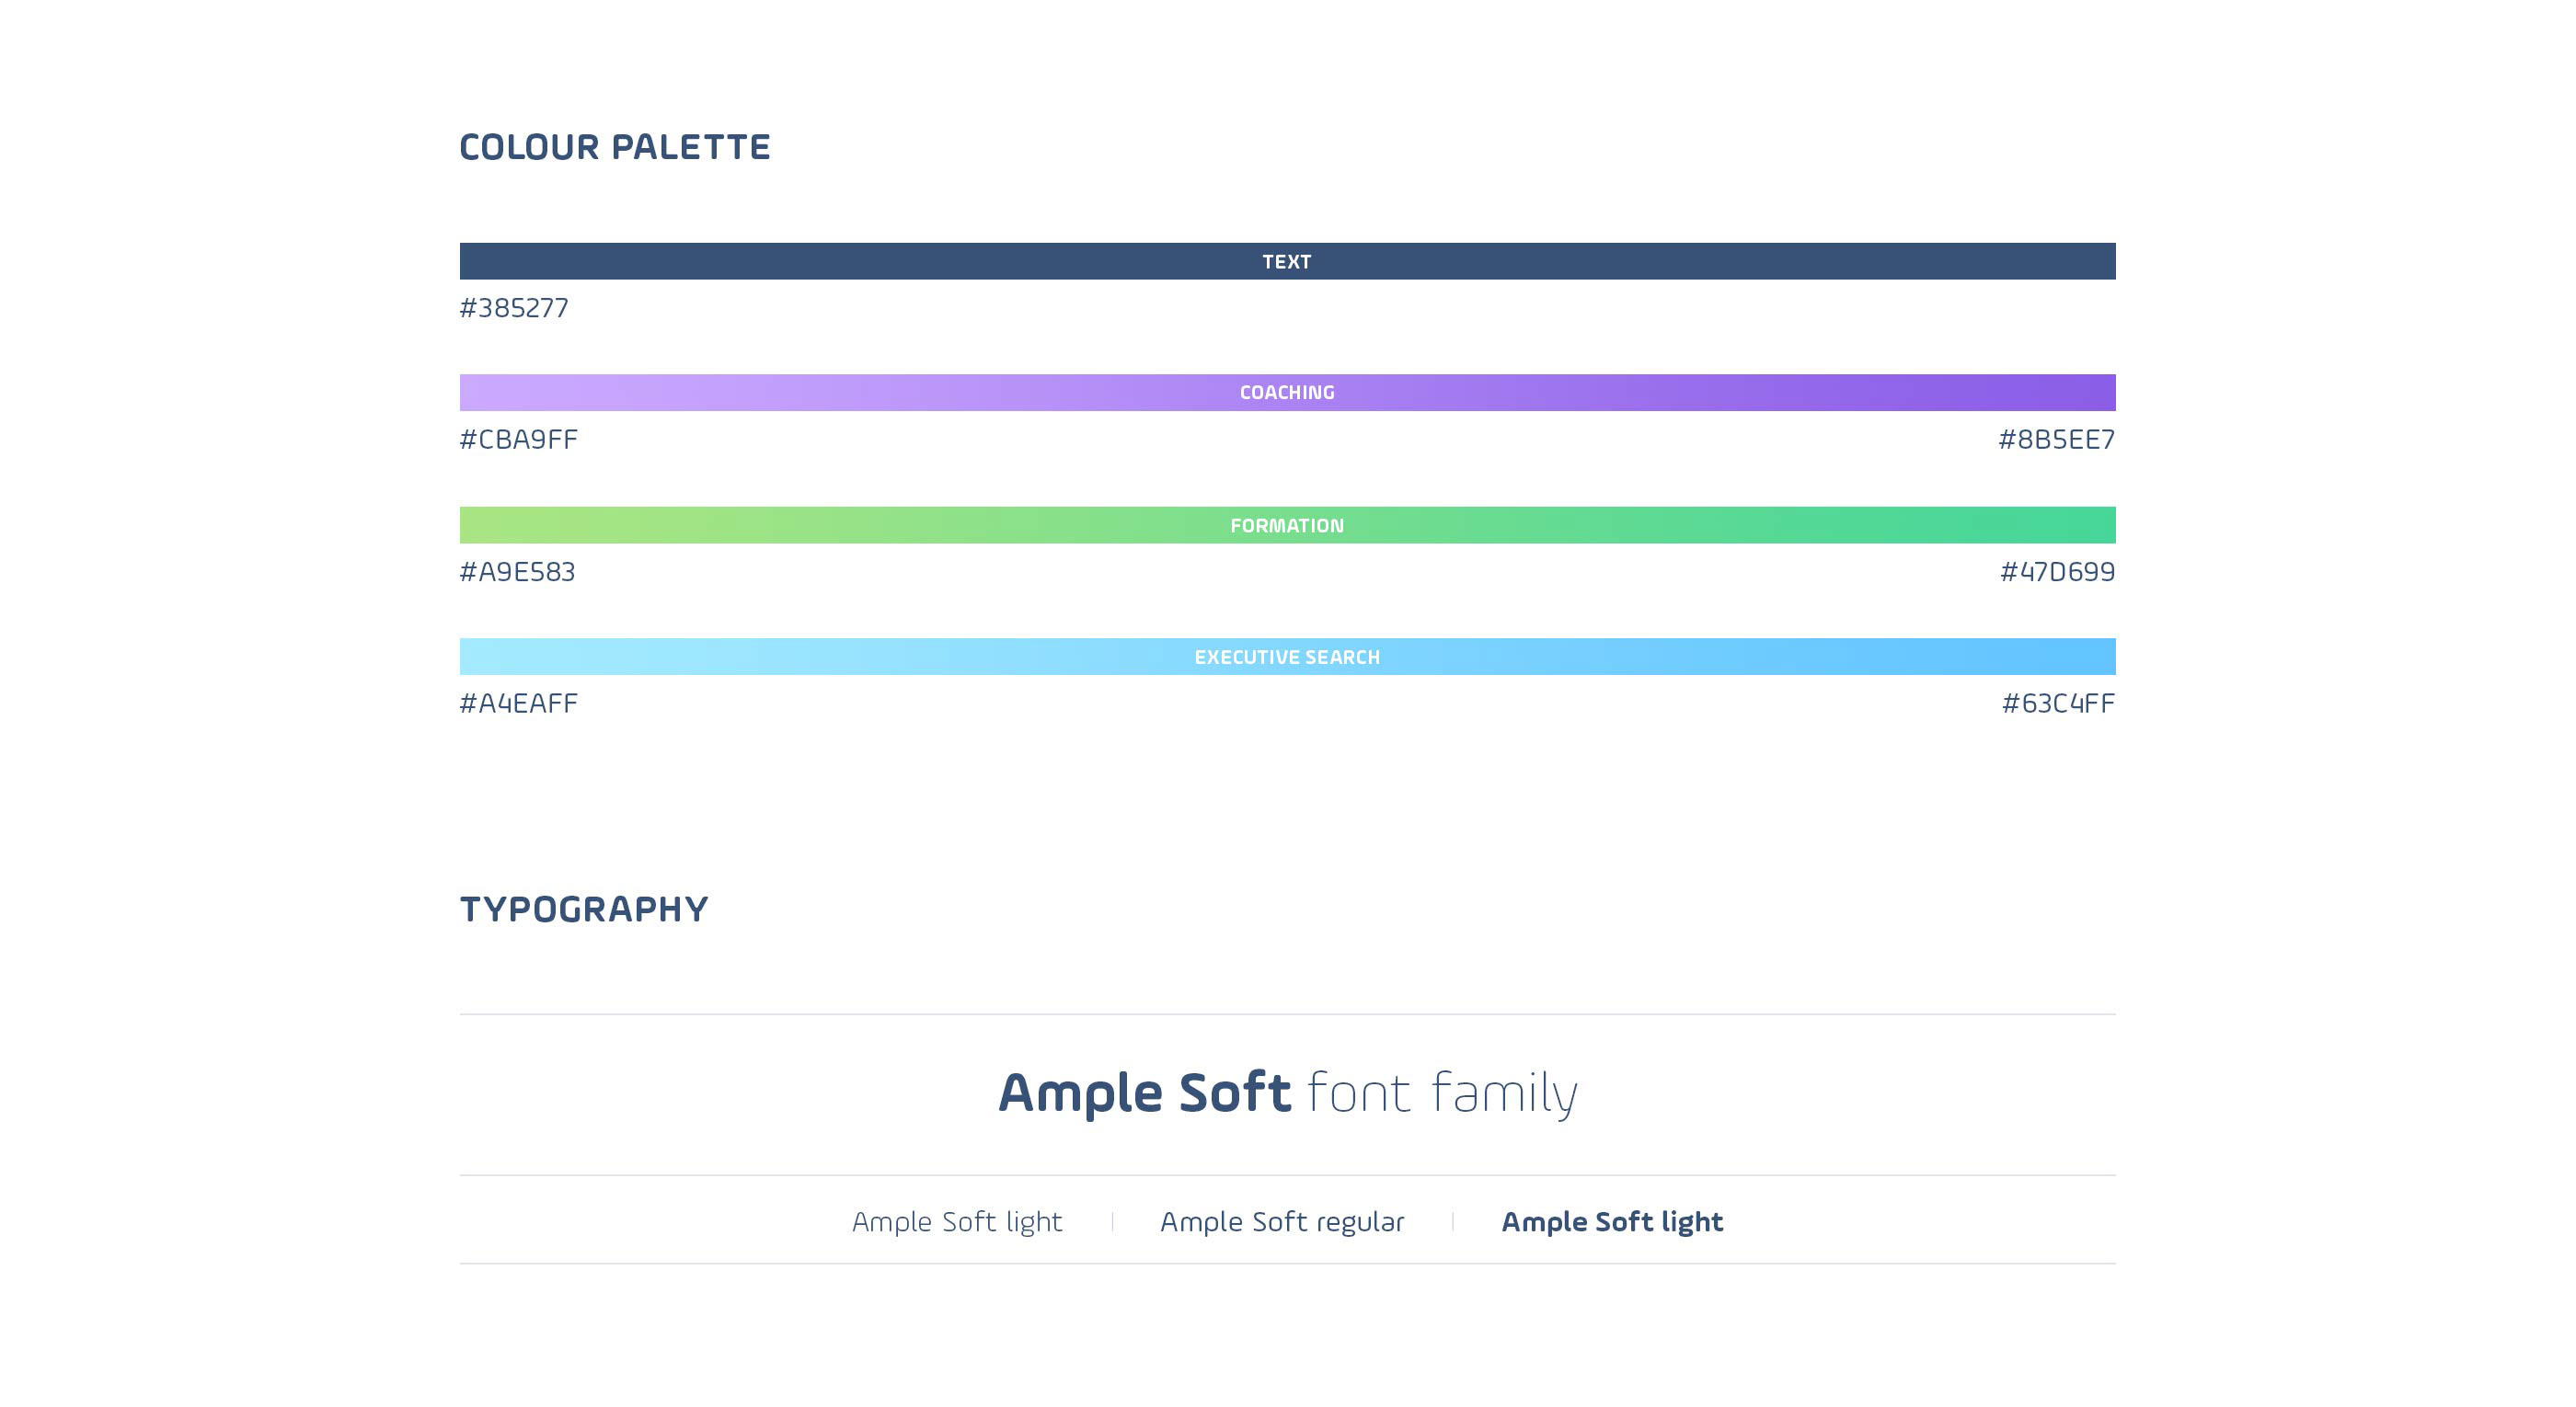The image size is (2576, 1407).
Task: Click the #63C4FF hex code
Action: pyautogui.click(x=2059, y=703)
